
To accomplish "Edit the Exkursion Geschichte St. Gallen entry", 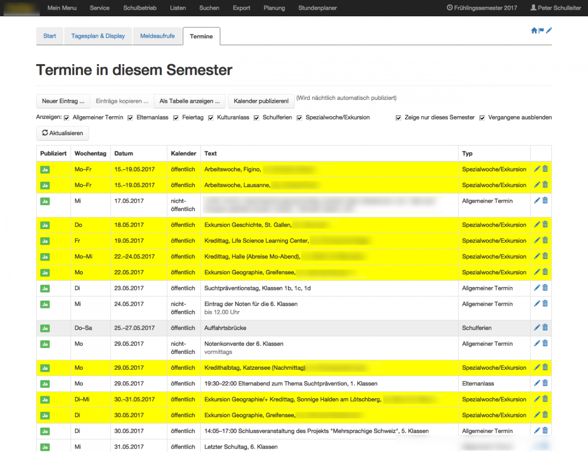I will (537, 224).
